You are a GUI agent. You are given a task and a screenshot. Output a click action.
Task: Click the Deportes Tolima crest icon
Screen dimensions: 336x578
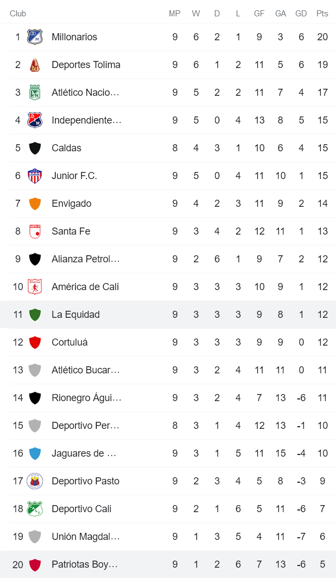pyautogui.click(x=35, y=65)
